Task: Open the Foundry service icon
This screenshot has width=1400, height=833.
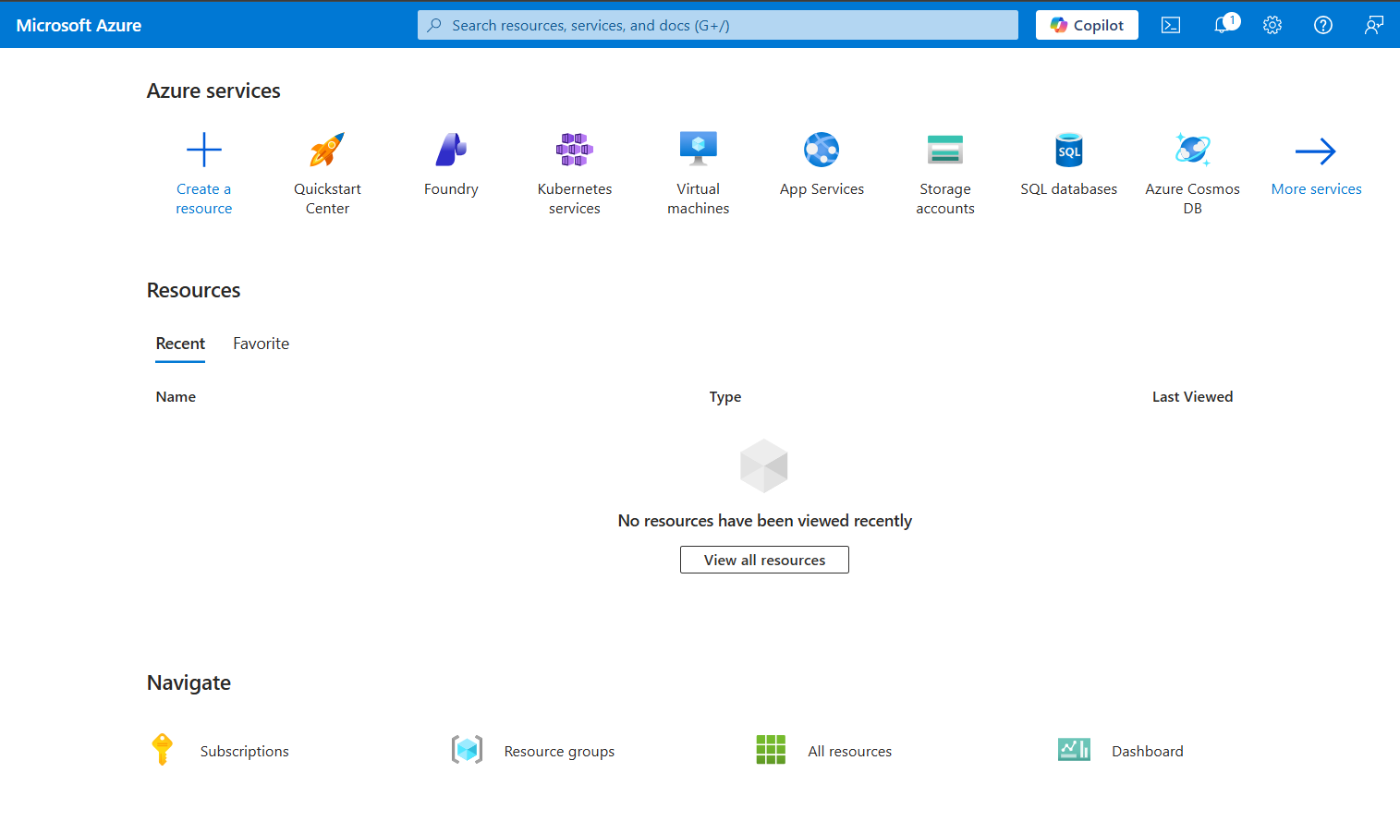Action: pyautogui.click(x=451, y=150)
